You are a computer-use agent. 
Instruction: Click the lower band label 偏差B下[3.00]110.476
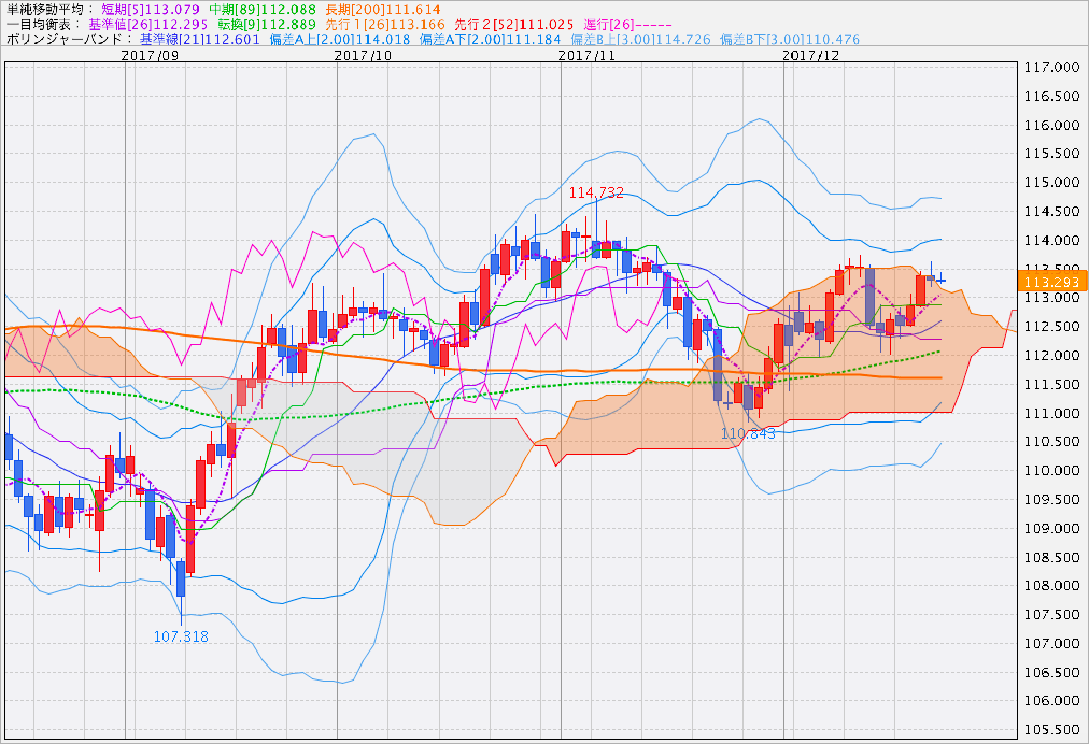coord(790,40)
